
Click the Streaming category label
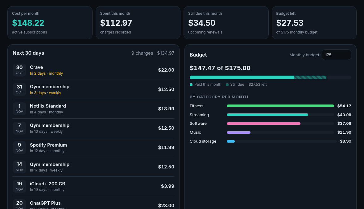click(199, 115)
